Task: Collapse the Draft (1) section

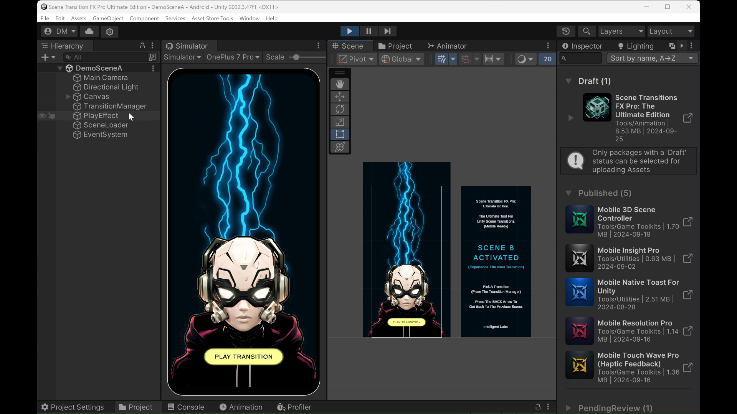Action: coord(568,81)
